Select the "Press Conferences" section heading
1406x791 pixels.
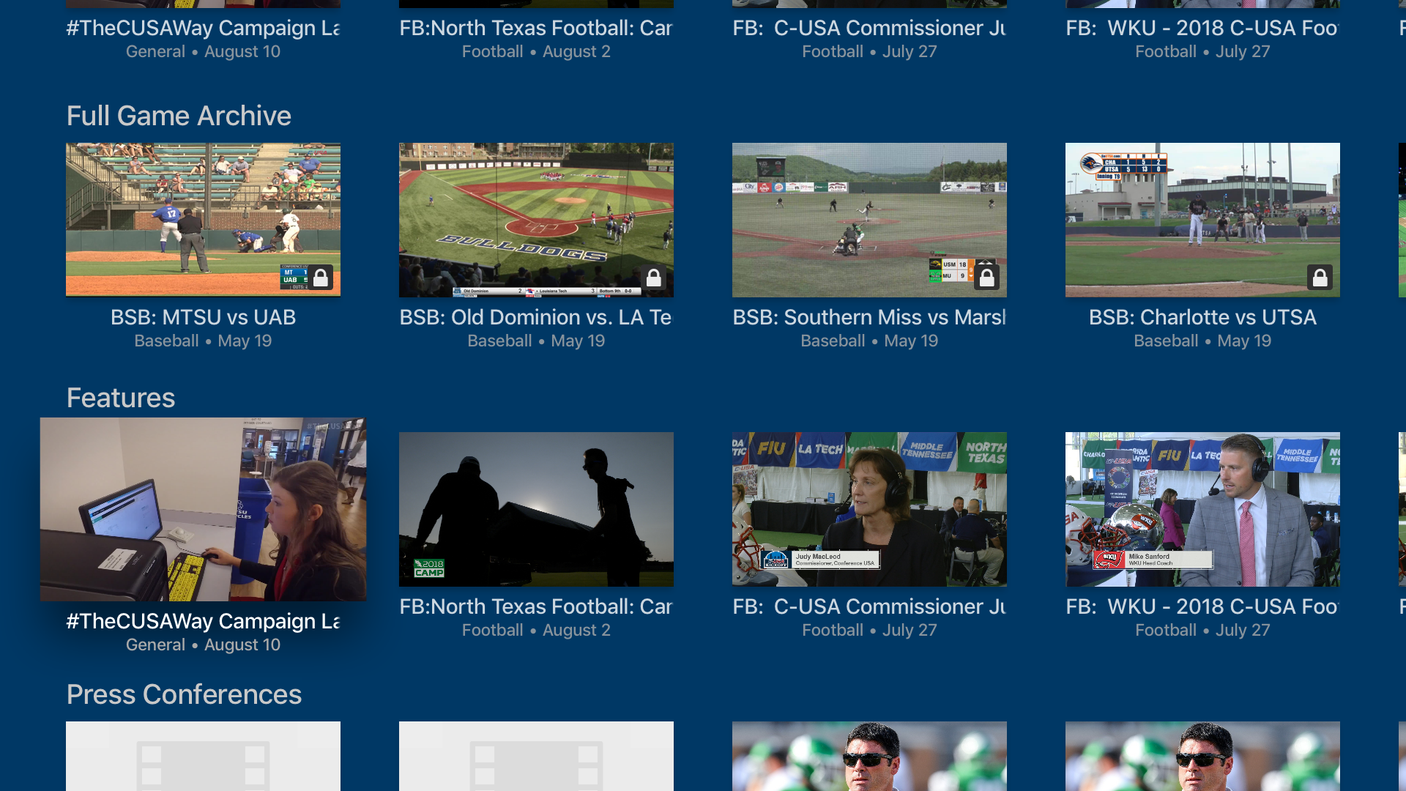[x=184, y=694]
